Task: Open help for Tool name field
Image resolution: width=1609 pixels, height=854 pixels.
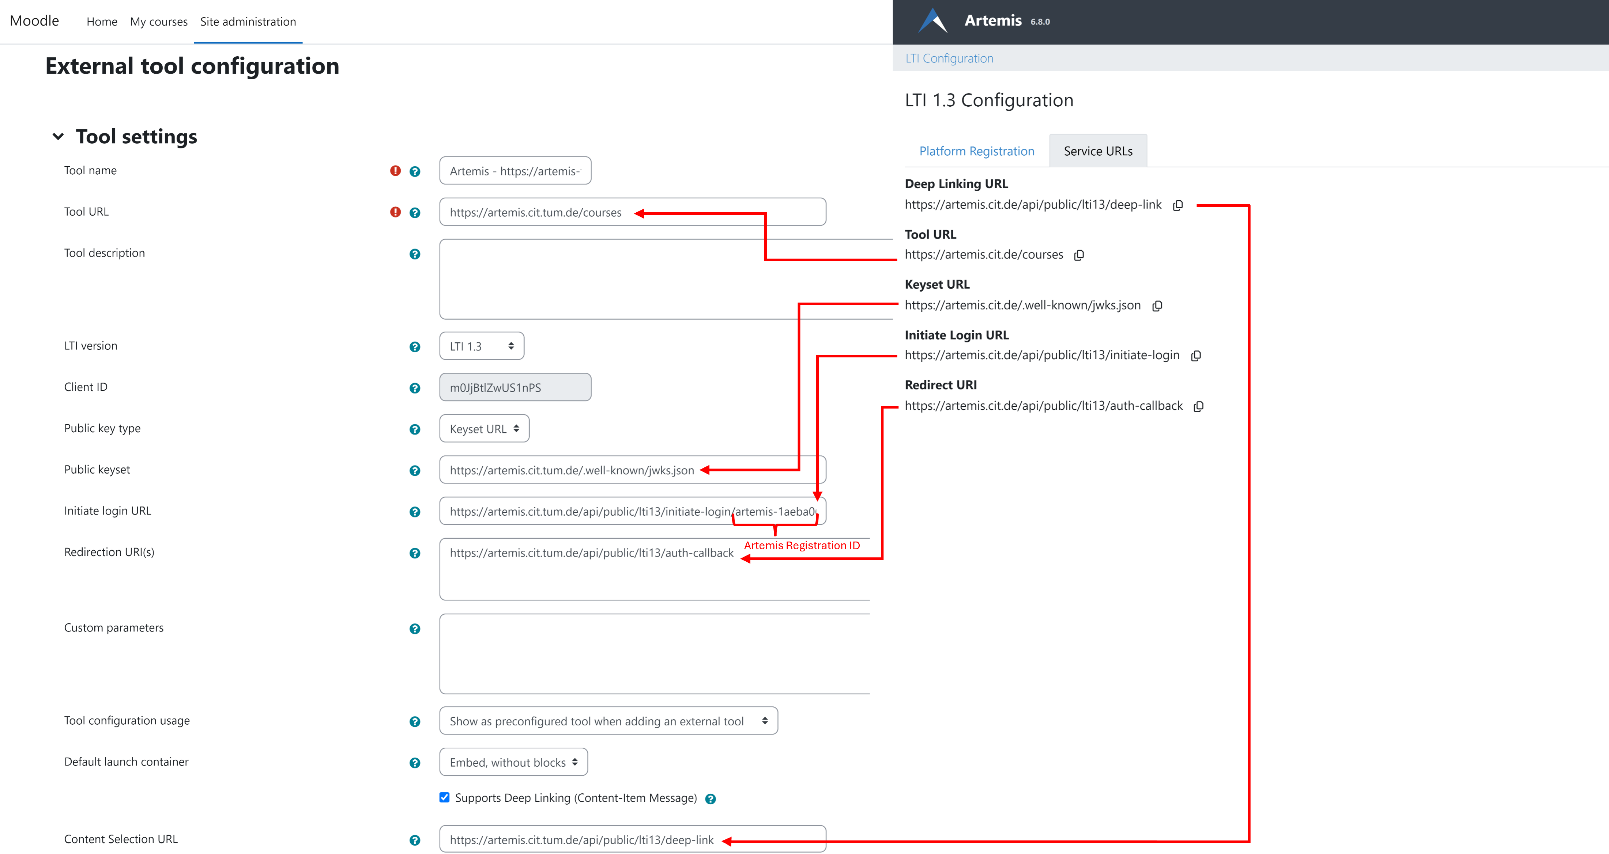Action: (x=415, y=172)
